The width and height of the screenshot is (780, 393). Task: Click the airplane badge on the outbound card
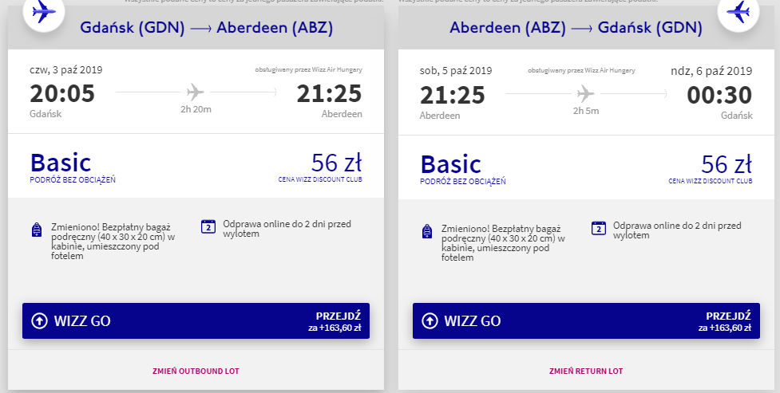pyautogui.click(x=43, y=12)
